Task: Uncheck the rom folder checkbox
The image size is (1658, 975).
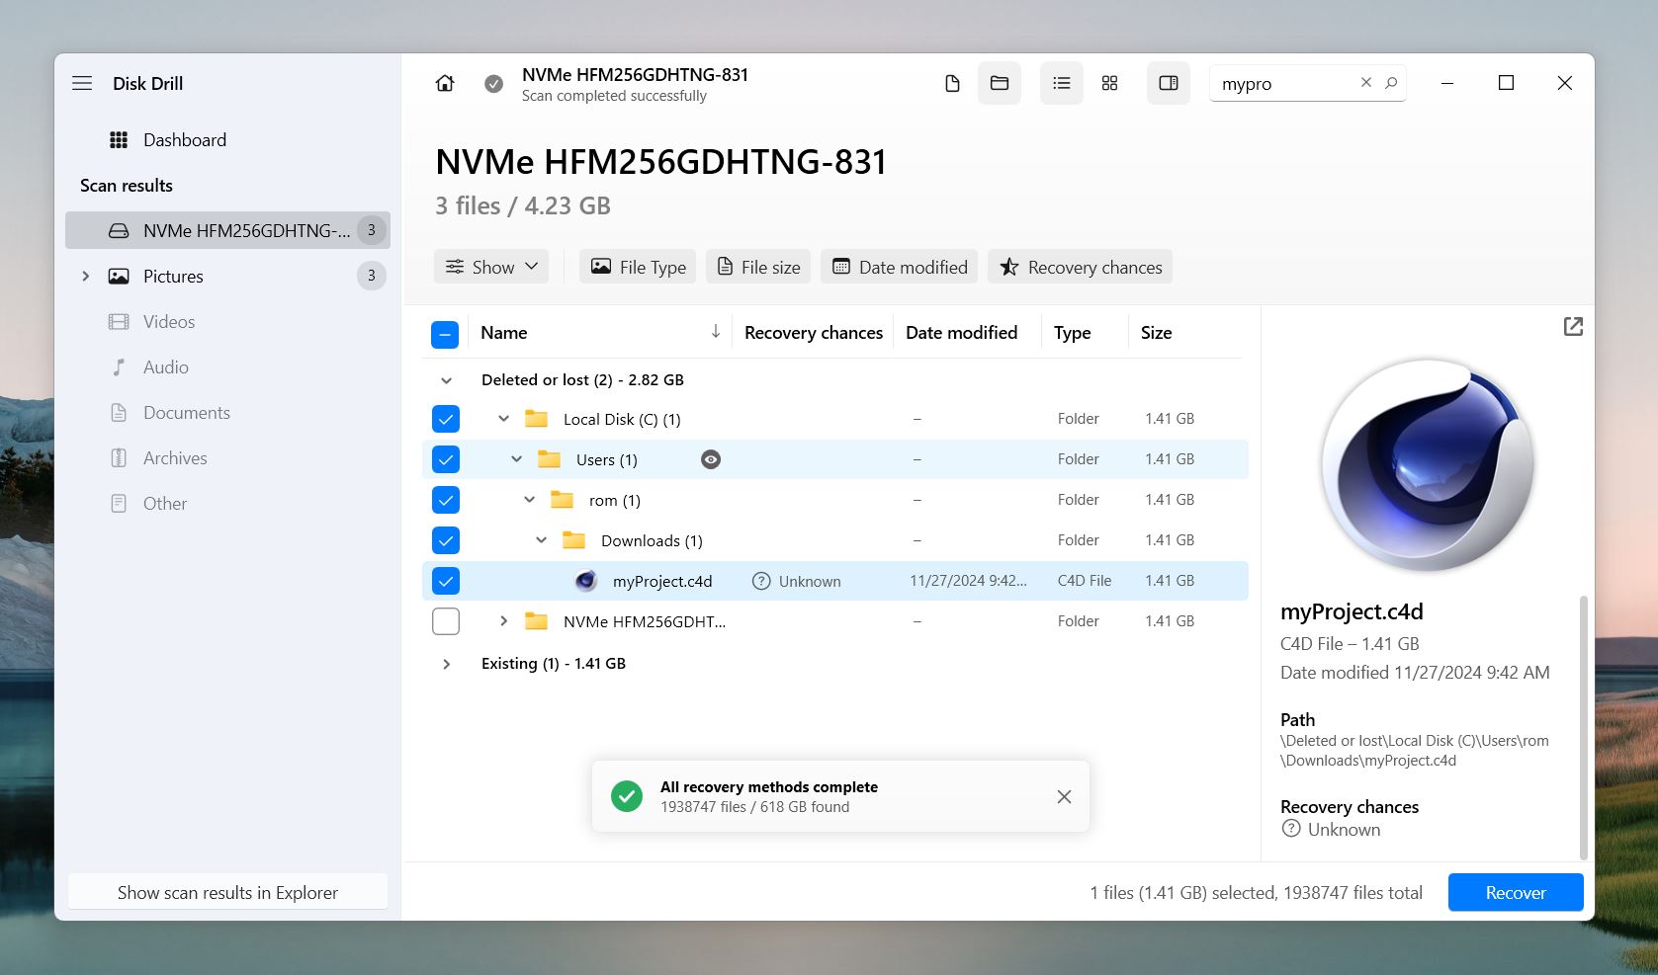Action: click(446, 500)
